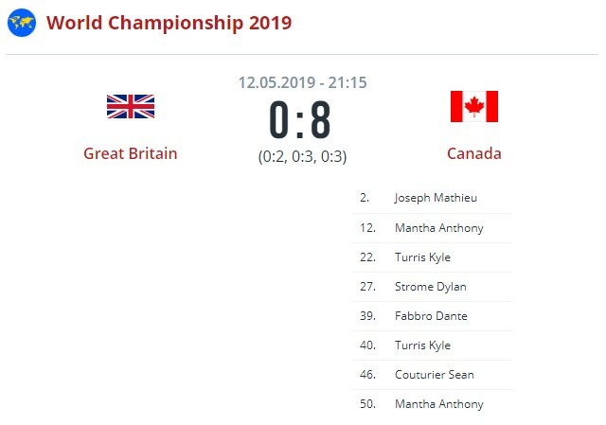Click the minute number 27 in goal list

point(365,287)
